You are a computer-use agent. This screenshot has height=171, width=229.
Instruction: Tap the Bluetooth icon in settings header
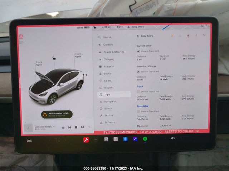coord(196,36)
